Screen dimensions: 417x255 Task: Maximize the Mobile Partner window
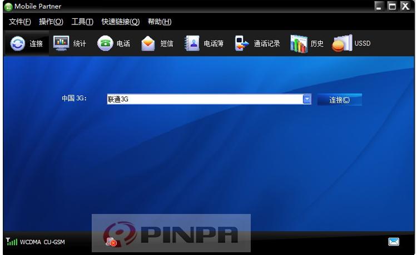point(392,6)
